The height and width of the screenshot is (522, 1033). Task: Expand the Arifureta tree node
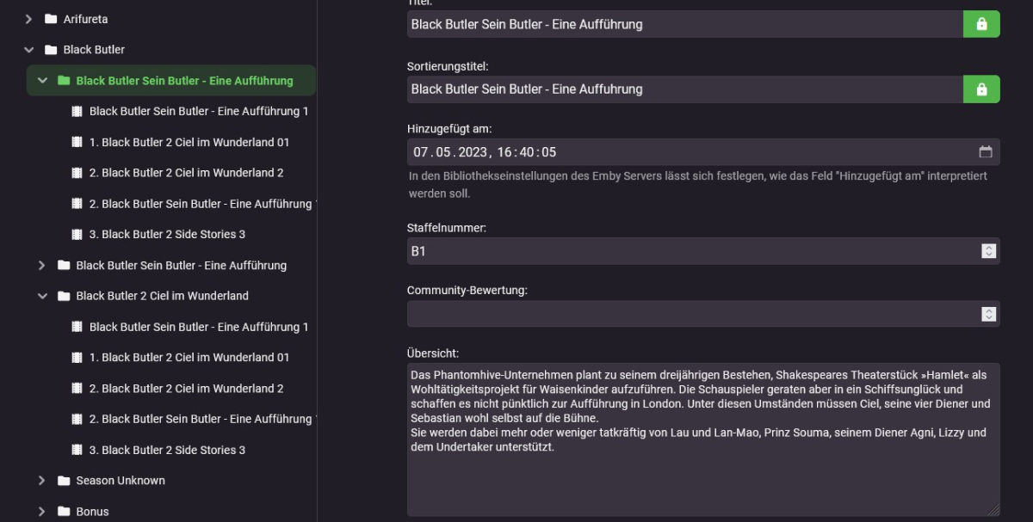(29, 19)
